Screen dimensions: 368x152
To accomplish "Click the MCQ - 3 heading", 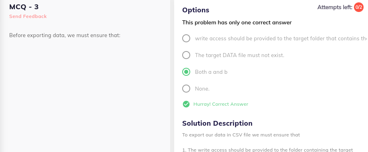I will pyautogui.click(x=24, y=7).
